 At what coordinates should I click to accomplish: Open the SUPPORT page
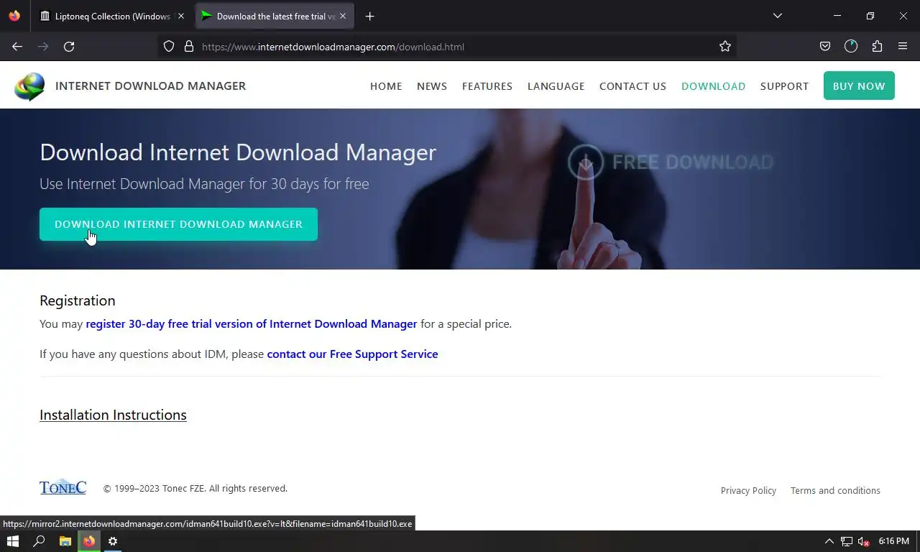pos(784,86)
